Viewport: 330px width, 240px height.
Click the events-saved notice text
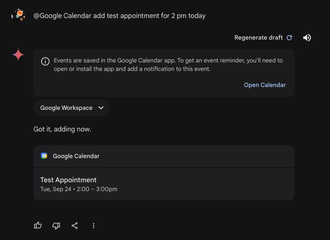pyautogui.click(x=168, y=64)
